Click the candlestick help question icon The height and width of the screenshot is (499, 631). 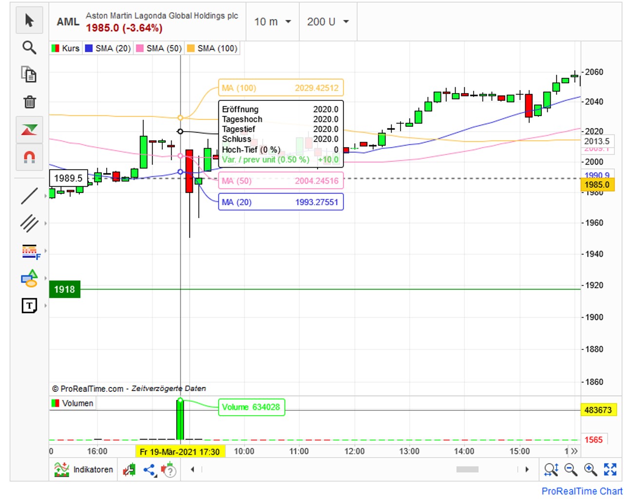click(x=169, y=470)
